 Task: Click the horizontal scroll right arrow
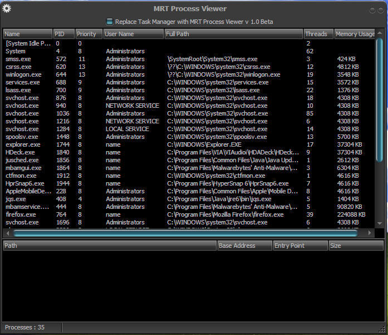(370, 233)
